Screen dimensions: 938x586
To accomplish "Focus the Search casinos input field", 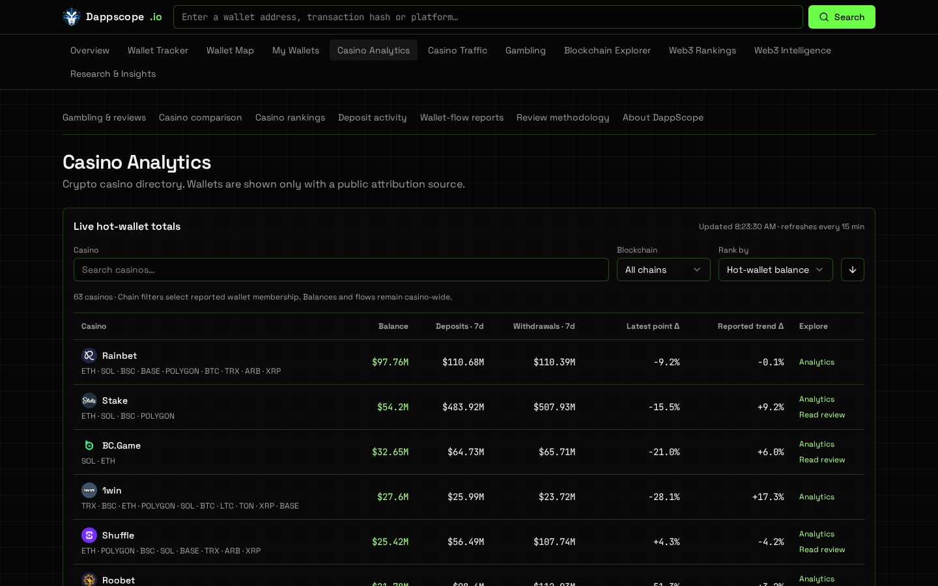I will (341, 270).
